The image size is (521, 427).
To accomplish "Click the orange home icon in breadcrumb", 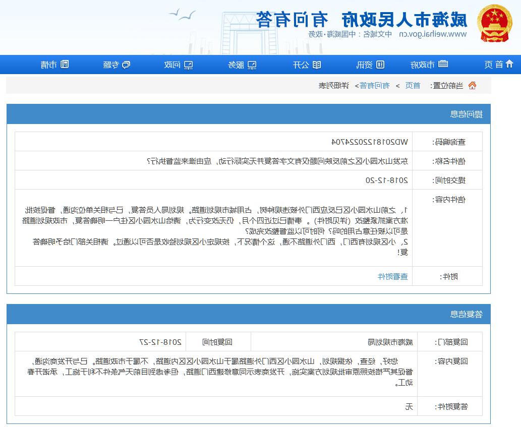I will click(472, 86).
